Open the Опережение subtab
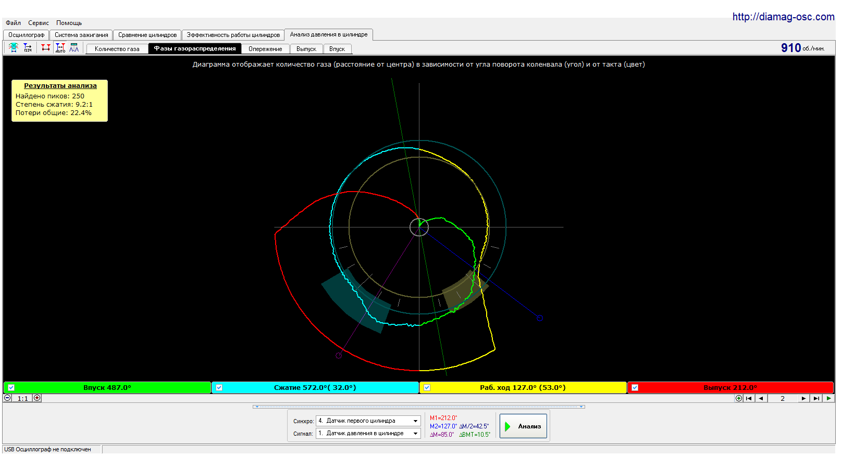 click(x=265, y=49)
